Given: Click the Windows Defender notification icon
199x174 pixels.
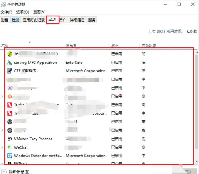Looking at the screenshot, I should coord(10,156).
